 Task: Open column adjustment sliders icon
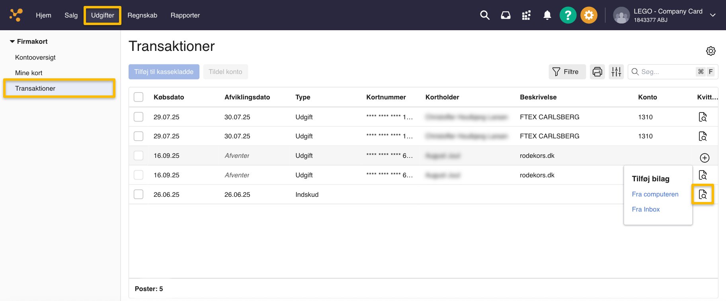coord(616,72)
